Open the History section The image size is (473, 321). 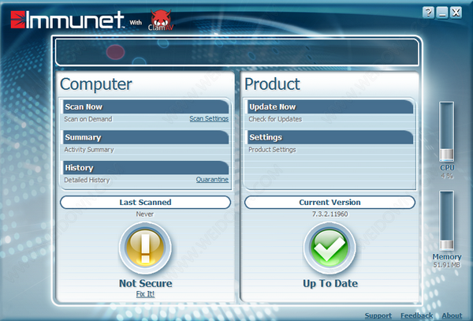(x=145, y=168)
